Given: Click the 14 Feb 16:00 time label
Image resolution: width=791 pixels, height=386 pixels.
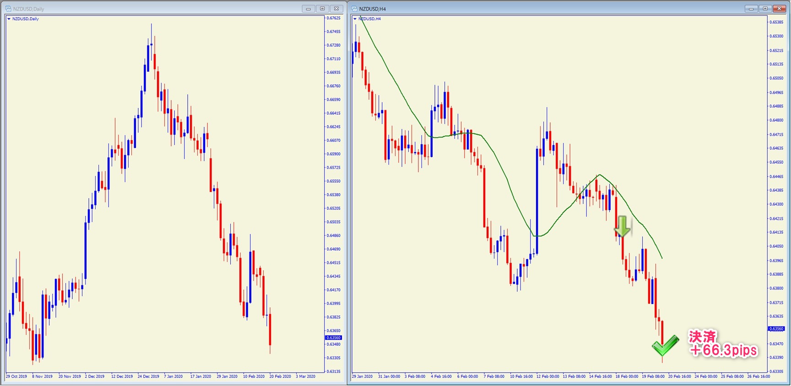Looking at the screenshot, I should [601, 376].
